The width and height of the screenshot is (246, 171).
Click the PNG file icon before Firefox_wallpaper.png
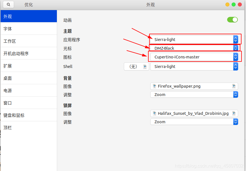click(x=155, y=86)
